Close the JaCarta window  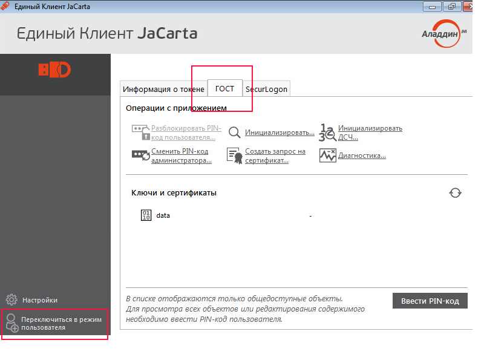(x=468, y=7)
